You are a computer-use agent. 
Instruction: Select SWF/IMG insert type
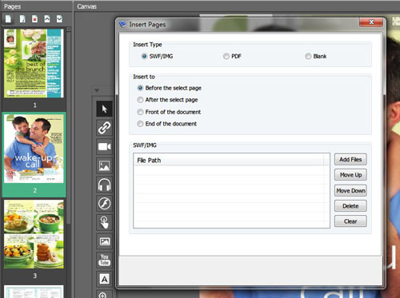click(x=144, y=56)
